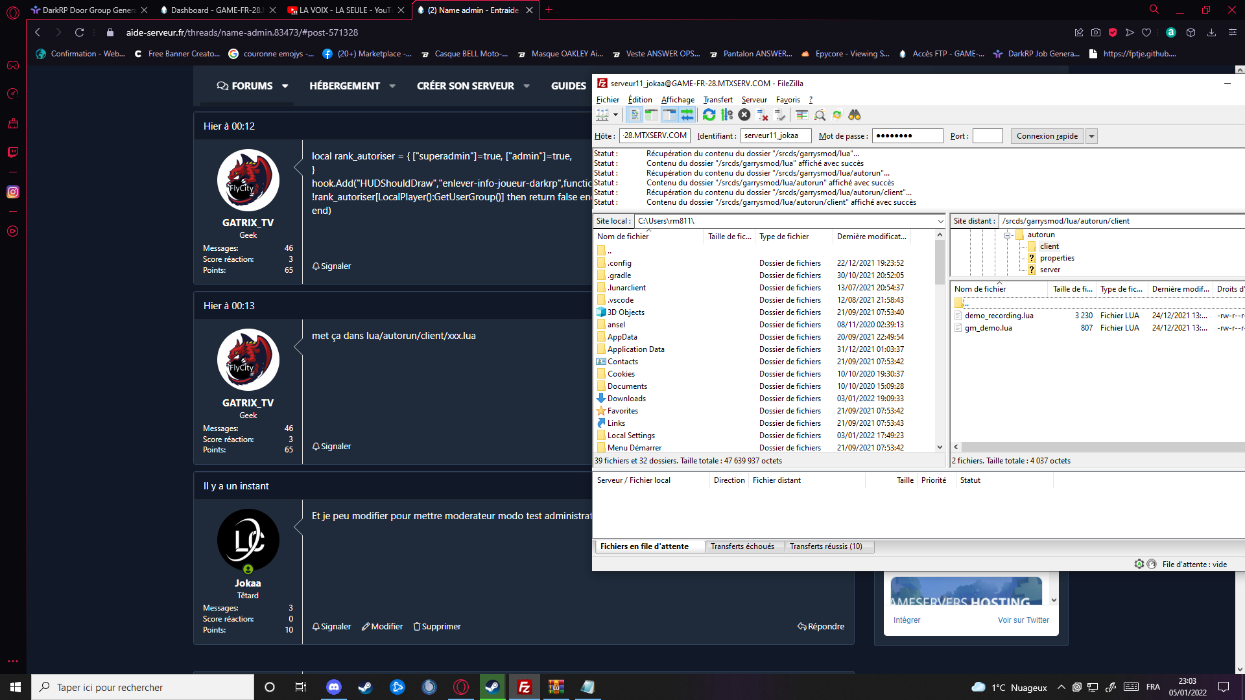1245x700 pixels.
Task: Toggle processing of the transfer queue
Action: pos(727,115)
